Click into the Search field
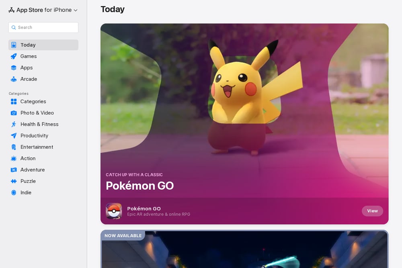 pyautogui.click(x=43, y=27)
